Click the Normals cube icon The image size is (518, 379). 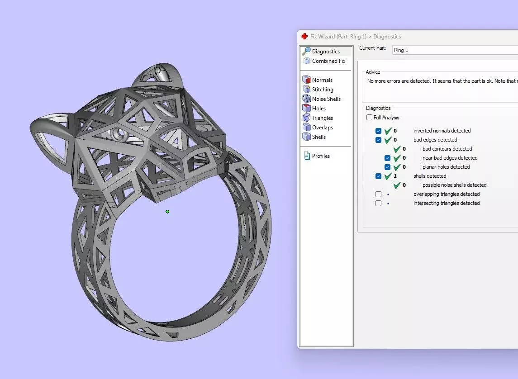click(307, 80)
